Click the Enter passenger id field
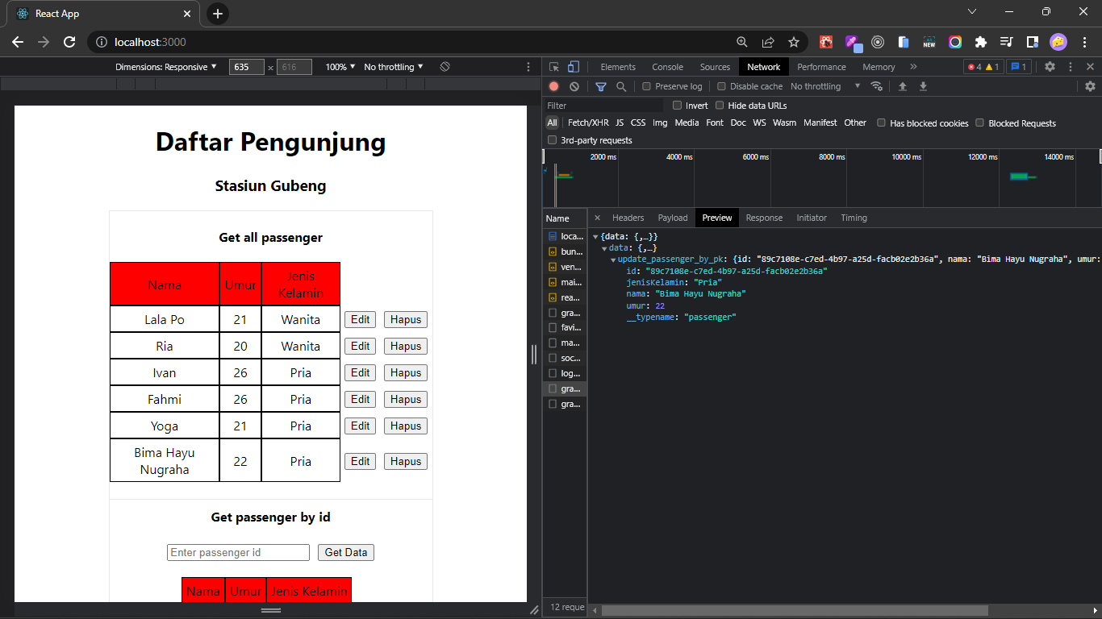This screenshot has width=1102, height=619. tap(238, 552)
